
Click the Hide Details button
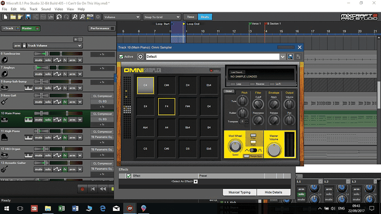click(x=273, y=192)
